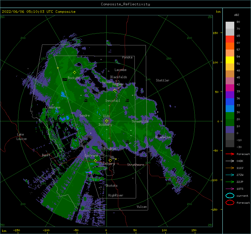Screen dimensions: 251x234
Task: Click the Innisfail city label
Action: pos(113,101)
